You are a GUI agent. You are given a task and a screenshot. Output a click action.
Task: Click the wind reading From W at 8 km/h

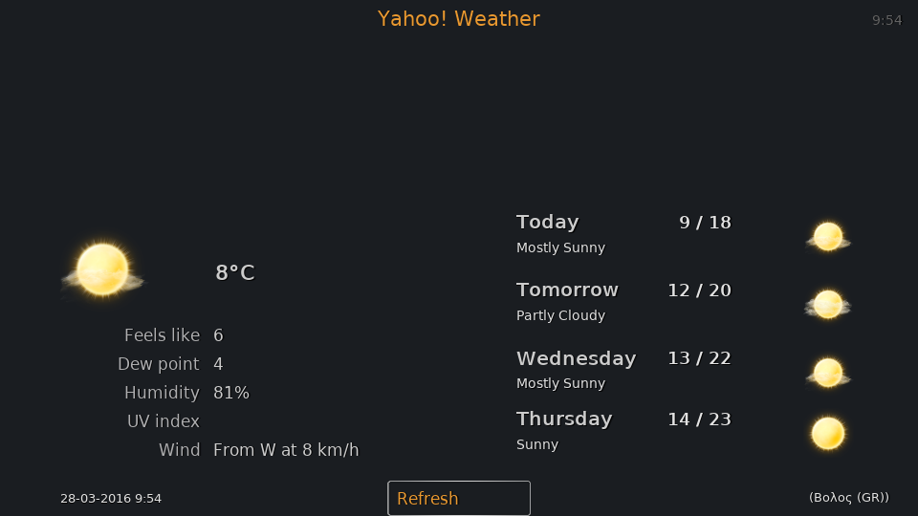[286, 450]
